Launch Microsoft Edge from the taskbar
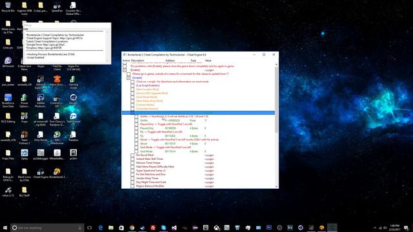Image resolution: width=413 pixels, height=232 pixels. pos(101,227)
